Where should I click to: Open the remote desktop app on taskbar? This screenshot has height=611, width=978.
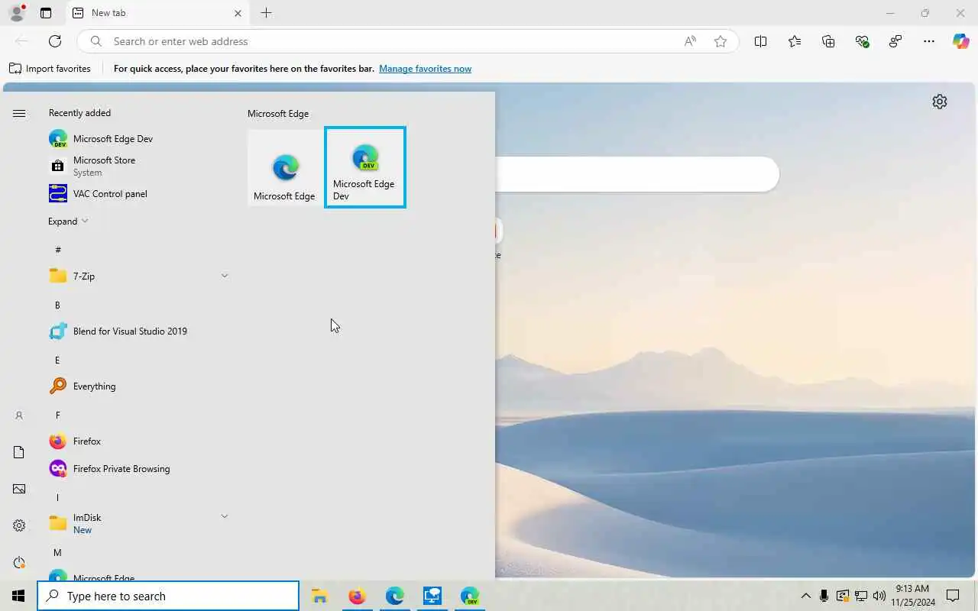click(432, 596)
